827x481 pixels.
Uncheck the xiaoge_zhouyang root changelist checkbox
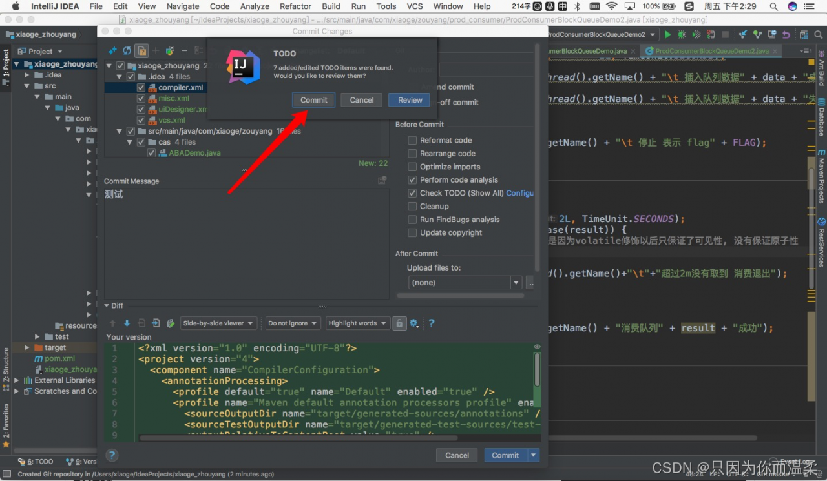click(120, 66)
